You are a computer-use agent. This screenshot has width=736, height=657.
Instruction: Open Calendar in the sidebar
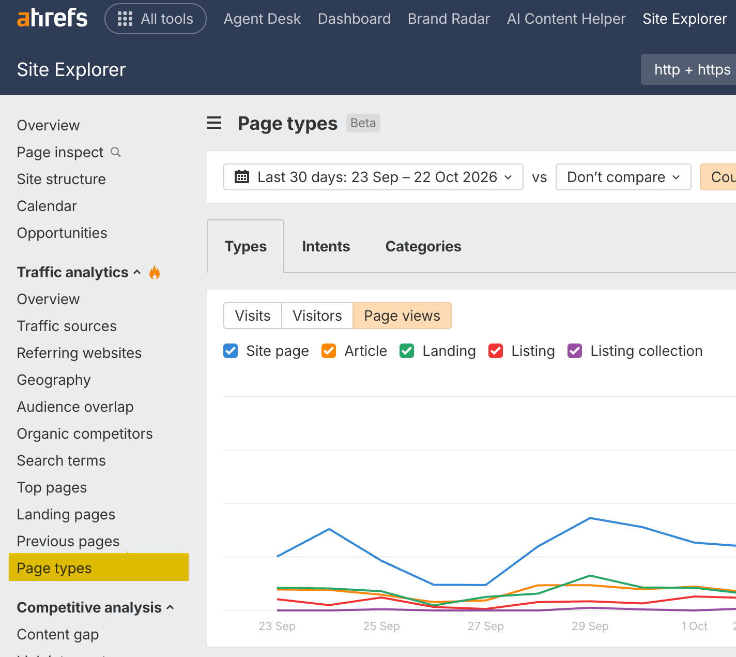click(x=47, y=206)
